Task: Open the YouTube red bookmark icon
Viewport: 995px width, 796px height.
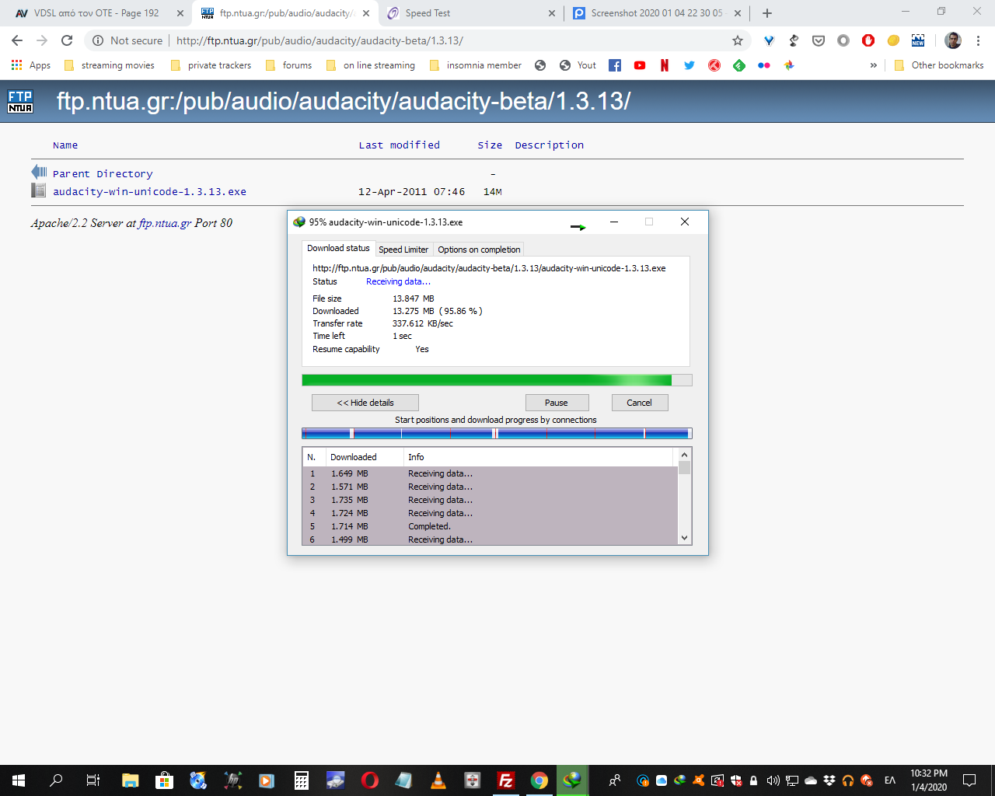Action: [x=640, y=65]
